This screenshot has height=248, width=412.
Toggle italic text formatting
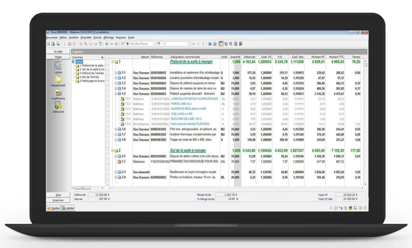point(198,44)
